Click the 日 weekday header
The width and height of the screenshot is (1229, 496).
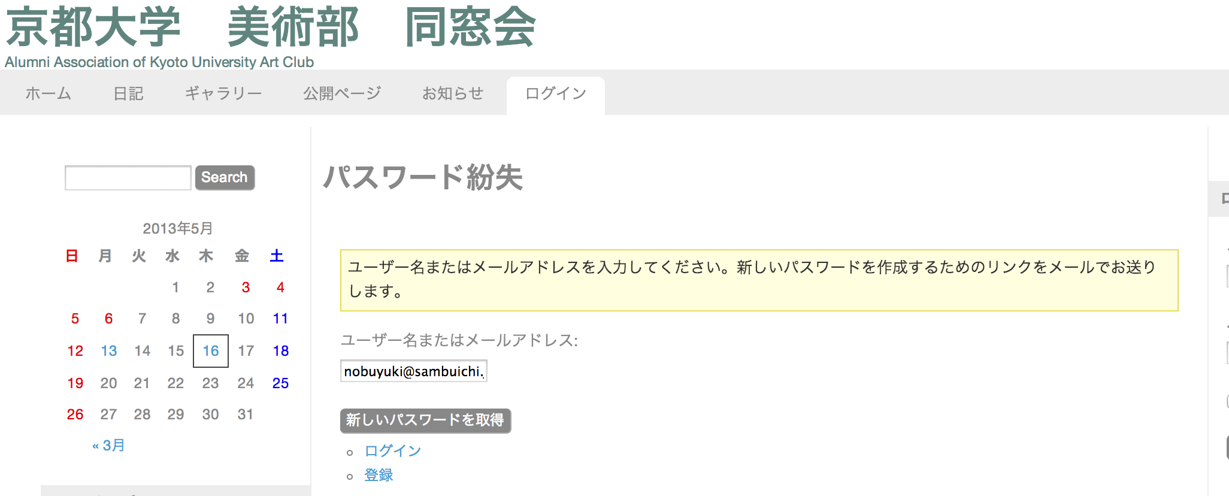click(x=72, y=256)
